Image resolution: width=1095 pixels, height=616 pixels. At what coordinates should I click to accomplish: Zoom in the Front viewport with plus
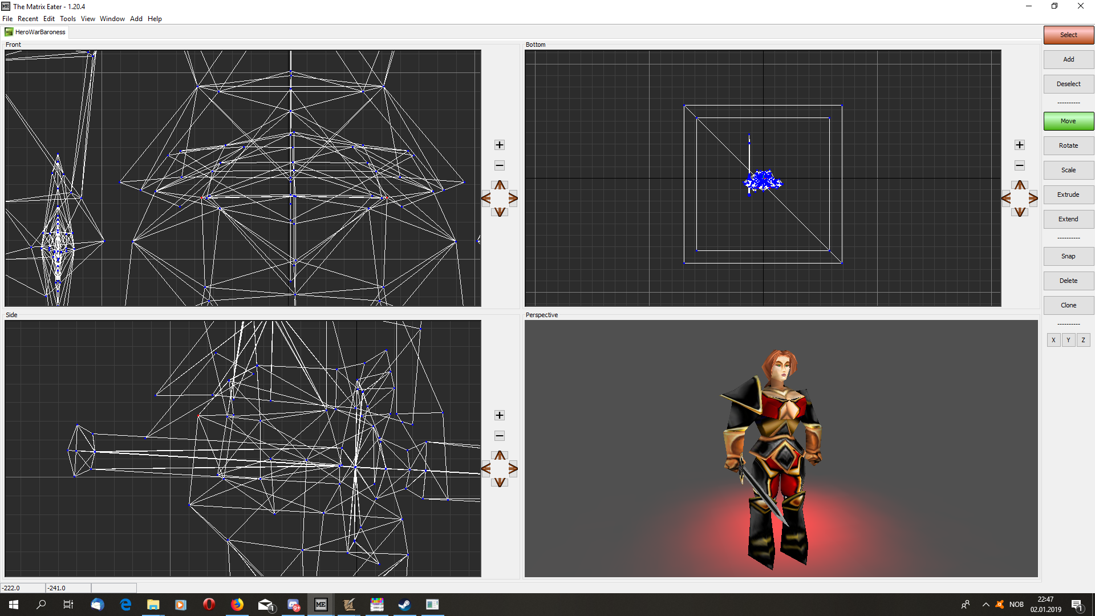[x=500, y=145]
